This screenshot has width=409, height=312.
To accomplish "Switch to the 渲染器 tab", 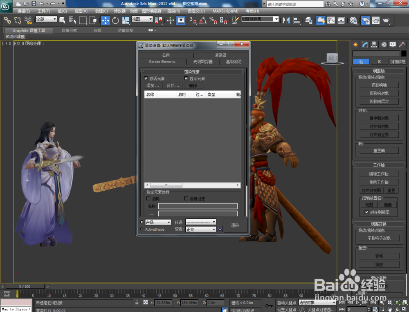I will 221,55.
